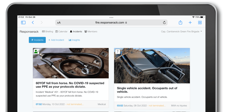Go back with the left chevron

click(x=33, y=22)
